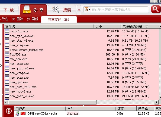This screenshot has height=117, width=161.
Task: Sort uploads by 速度 column header
Action: (126, 109)
